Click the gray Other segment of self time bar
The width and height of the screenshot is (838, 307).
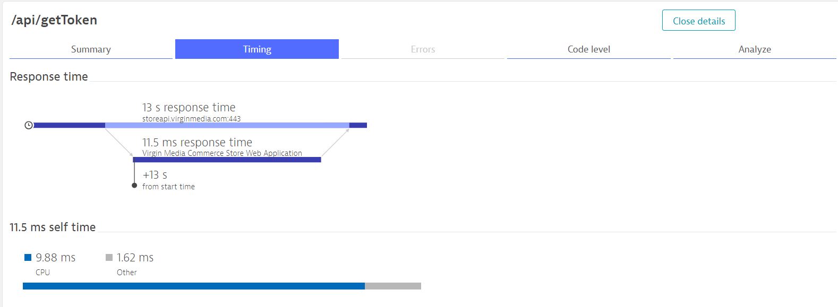pos(393,286)
